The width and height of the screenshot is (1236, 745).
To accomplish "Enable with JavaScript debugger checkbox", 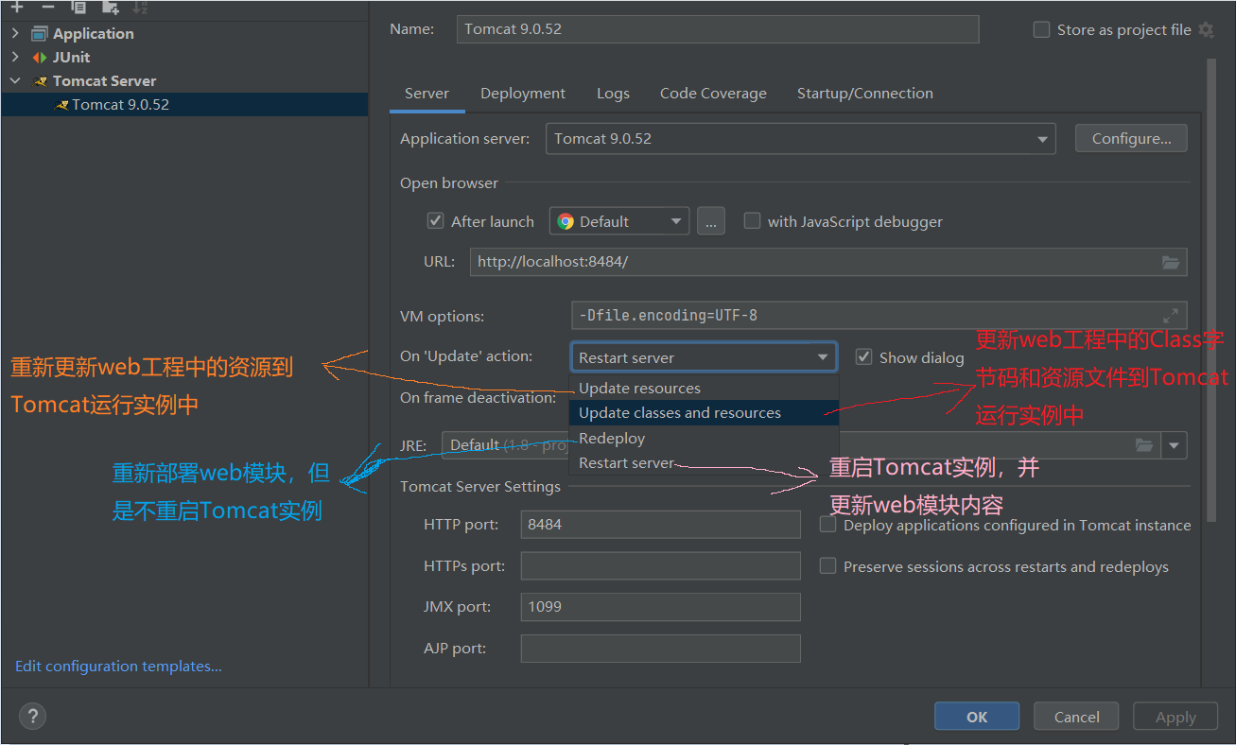I will click(x=752, y=221).
